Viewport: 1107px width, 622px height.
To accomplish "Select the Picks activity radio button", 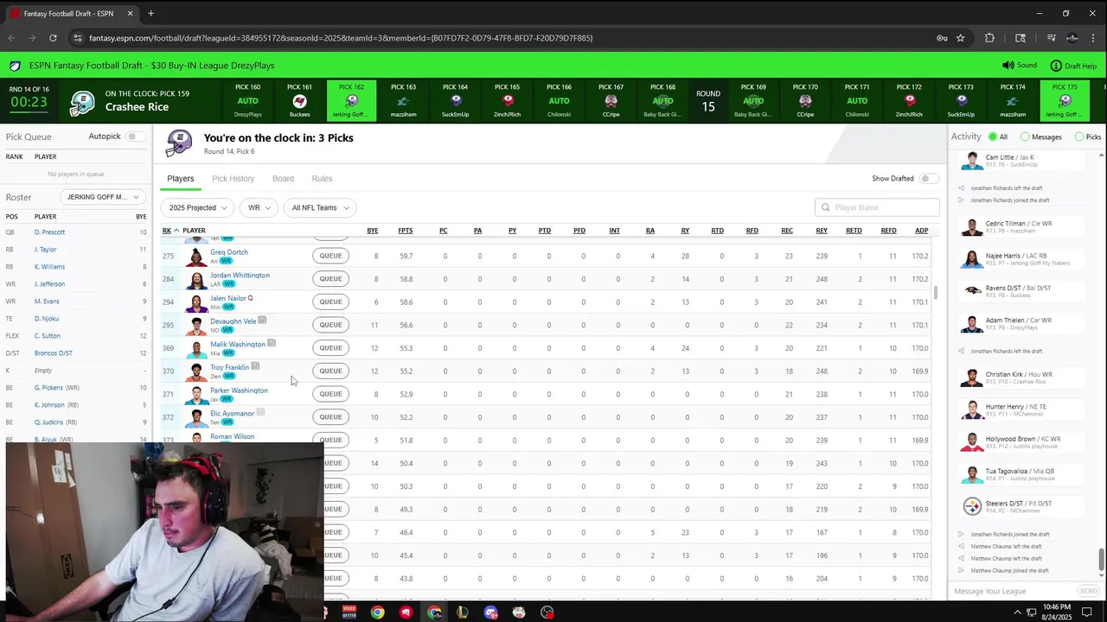I will pyautogui.click(x=1079, y=136).
